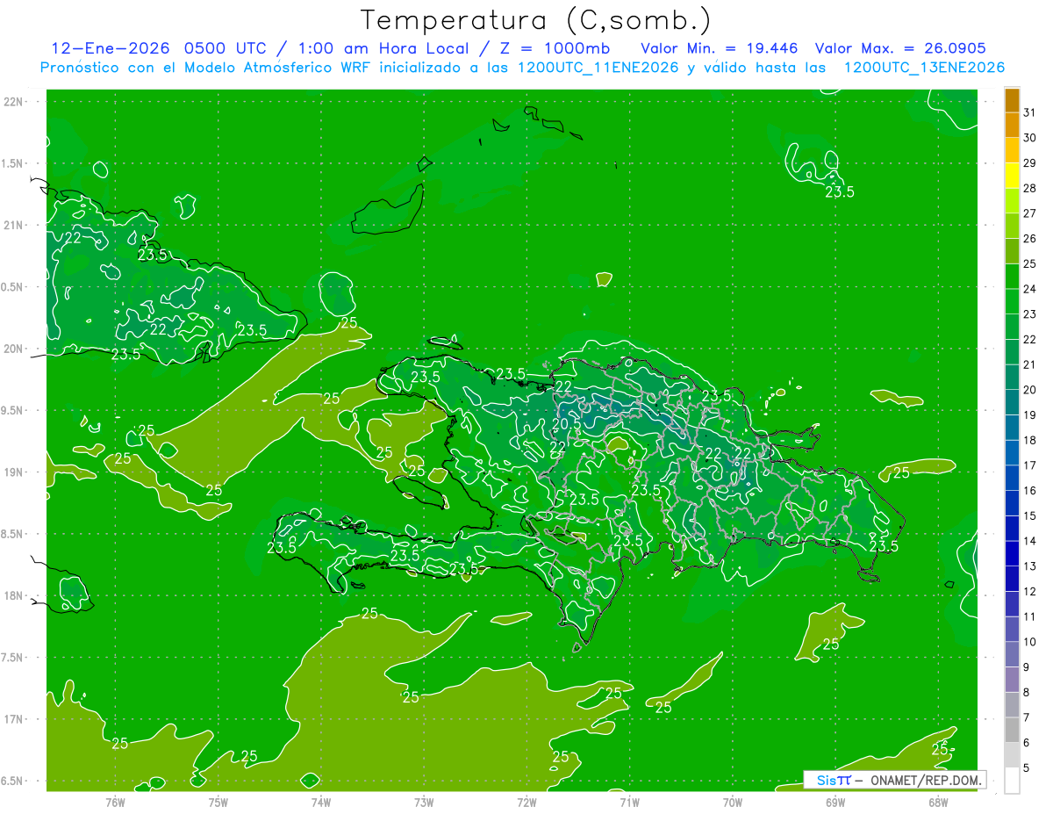The height and width of the screenshot is (814, 1053).
Task: Click the color scale label '30'
Action: click(1030, 138)
